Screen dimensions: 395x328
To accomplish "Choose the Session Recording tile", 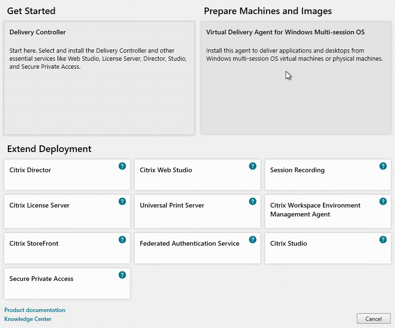I will coord(328,175).
